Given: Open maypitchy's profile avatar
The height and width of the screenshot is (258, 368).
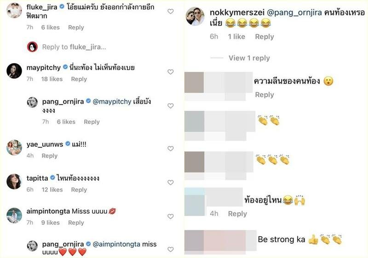Looking at the screenshot, I should pyautogui.click(x=14, y=71).
